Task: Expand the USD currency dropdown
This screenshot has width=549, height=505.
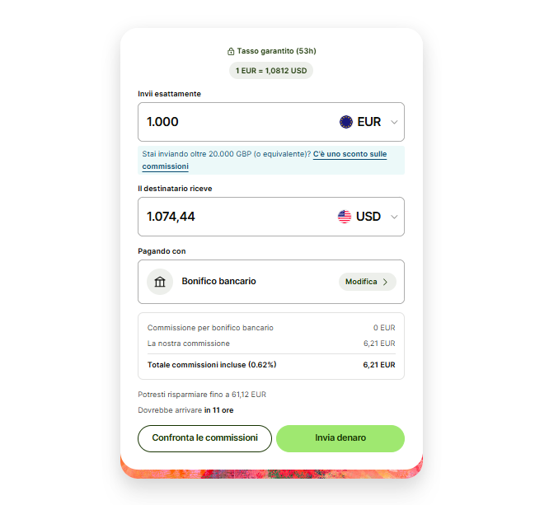Action: click(x=393, y=217)
